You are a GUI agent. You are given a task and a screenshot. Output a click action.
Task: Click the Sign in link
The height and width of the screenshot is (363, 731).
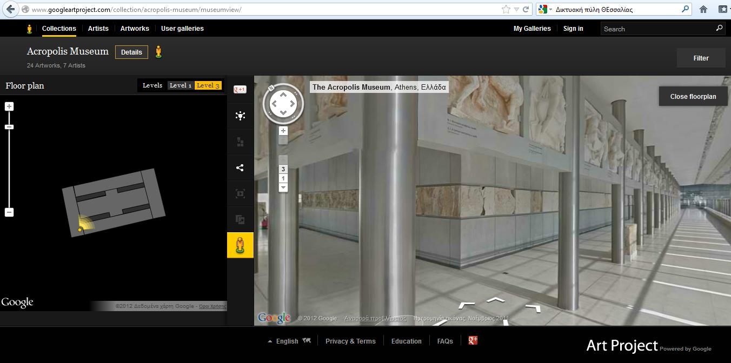pyautogui.click(x=573, y=29)
